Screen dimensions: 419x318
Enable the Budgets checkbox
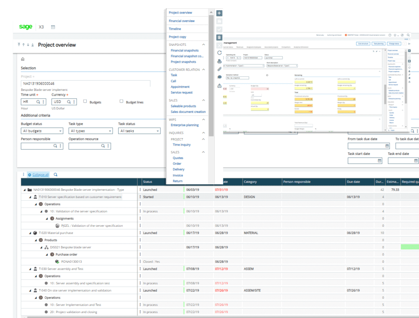85,101
